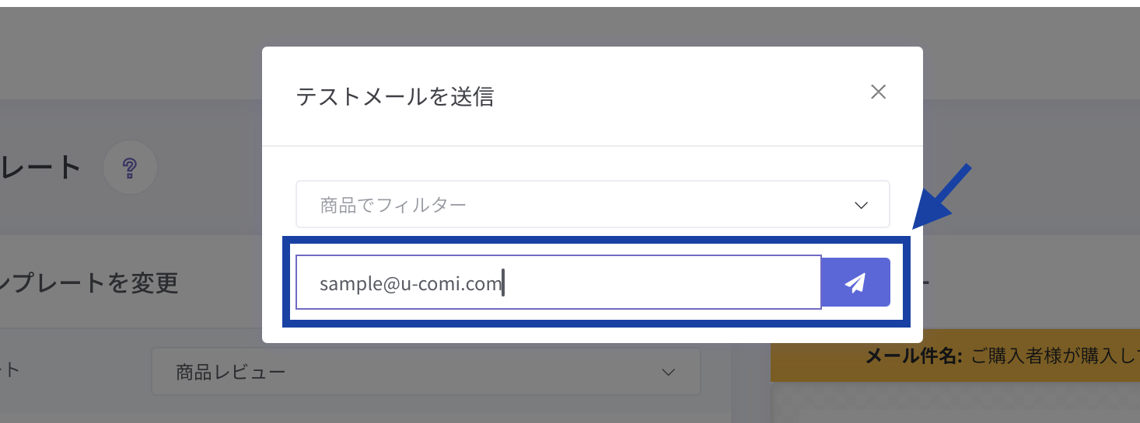Focus the email address input field

558,283
